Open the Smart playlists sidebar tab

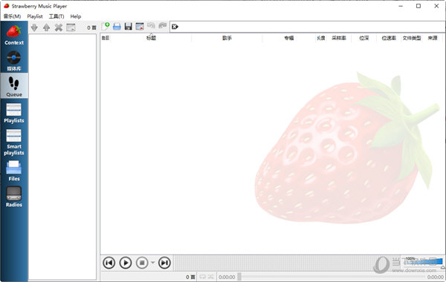[14, 142]
